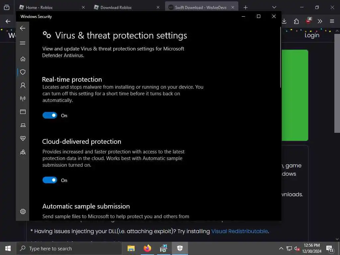Open Device security laptop icon
The height and width of the screenshot is (255, 340).
point(23,125)
